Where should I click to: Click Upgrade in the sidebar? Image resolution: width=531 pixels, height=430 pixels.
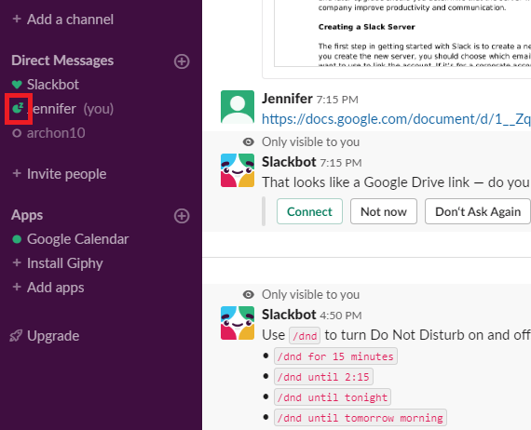53,336
